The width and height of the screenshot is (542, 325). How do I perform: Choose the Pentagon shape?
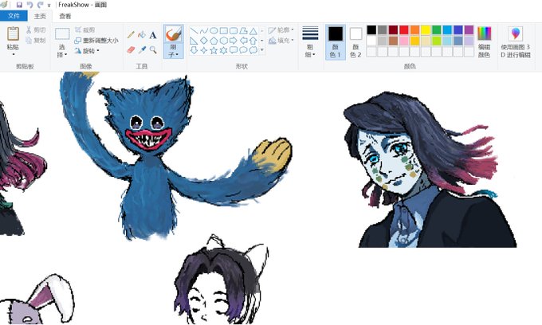coord(214,41)
